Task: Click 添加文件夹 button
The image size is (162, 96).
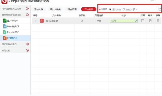Action: [55, 9]
